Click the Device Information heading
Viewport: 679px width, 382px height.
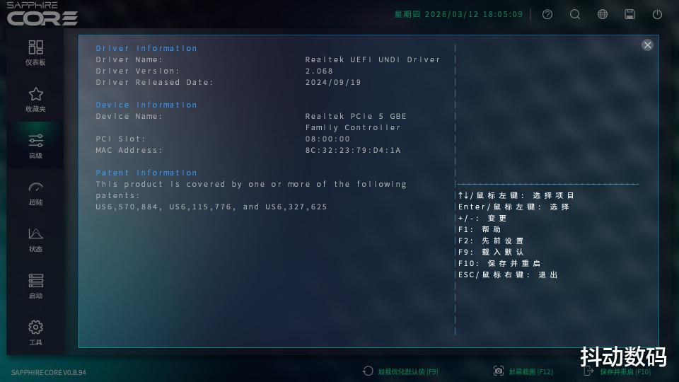(x=146, y=105)
